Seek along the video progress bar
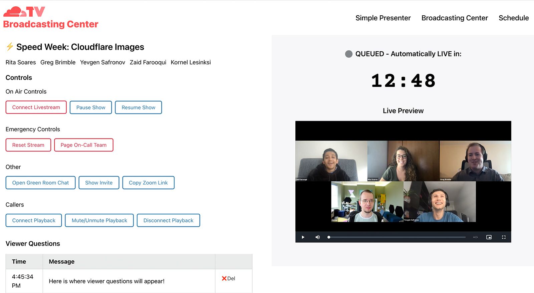This screenshot has height=293, width=534. [x=397, y=237]
